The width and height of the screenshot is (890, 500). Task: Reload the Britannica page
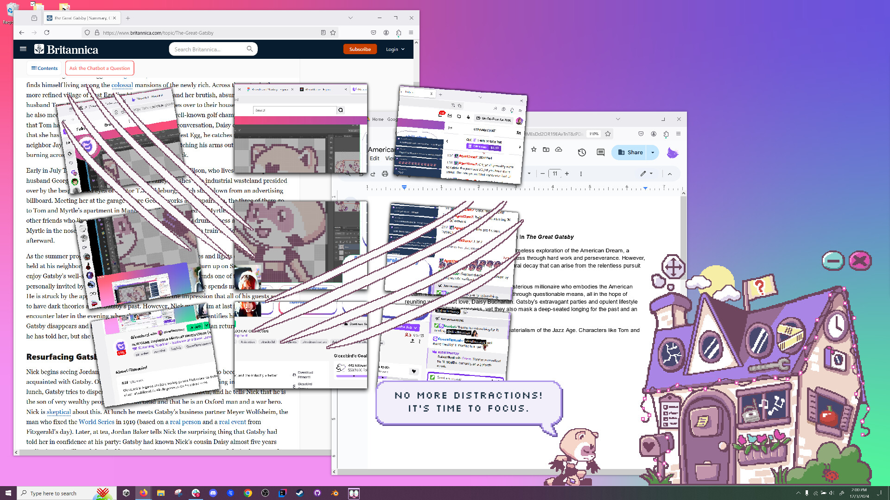click(x=47, y=32)
